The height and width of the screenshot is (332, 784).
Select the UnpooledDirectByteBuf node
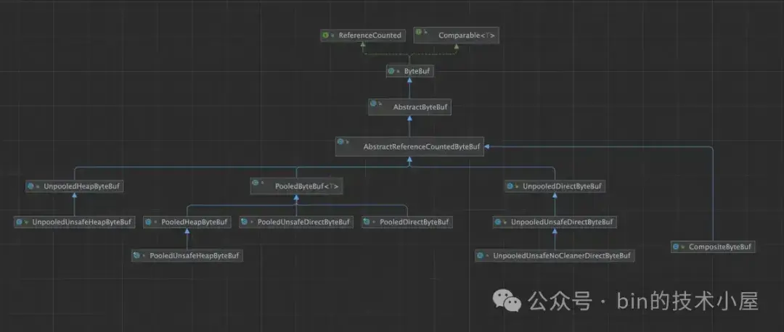click(555, 186)
